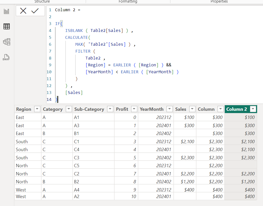Open the Column header filter dropdown
Image resolution: width=263 pixels, height=206 pixels.
coord(221,109)
